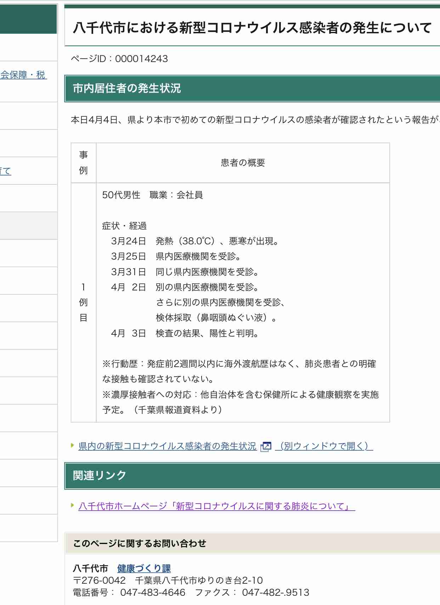Viewport: 440px width, 605px height.
Task: Click the 1例目 row label cell
Action: coord(84,302)
